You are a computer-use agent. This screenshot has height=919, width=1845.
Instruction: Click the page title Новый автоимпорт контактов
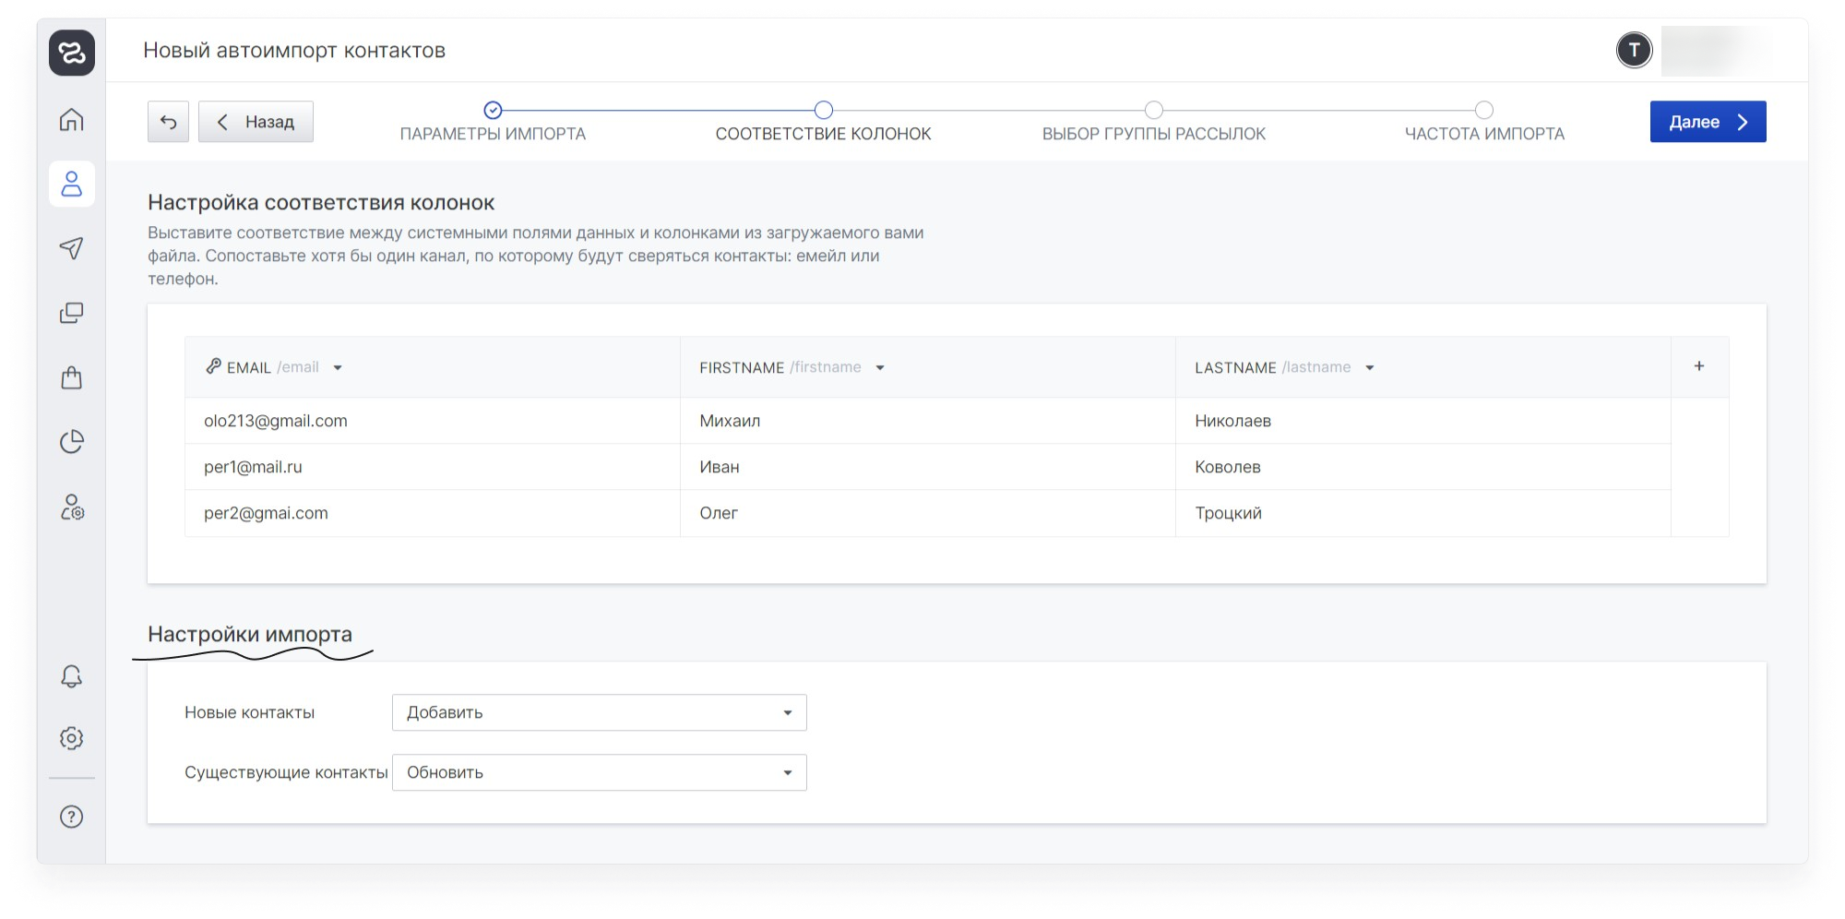point(294,50)
